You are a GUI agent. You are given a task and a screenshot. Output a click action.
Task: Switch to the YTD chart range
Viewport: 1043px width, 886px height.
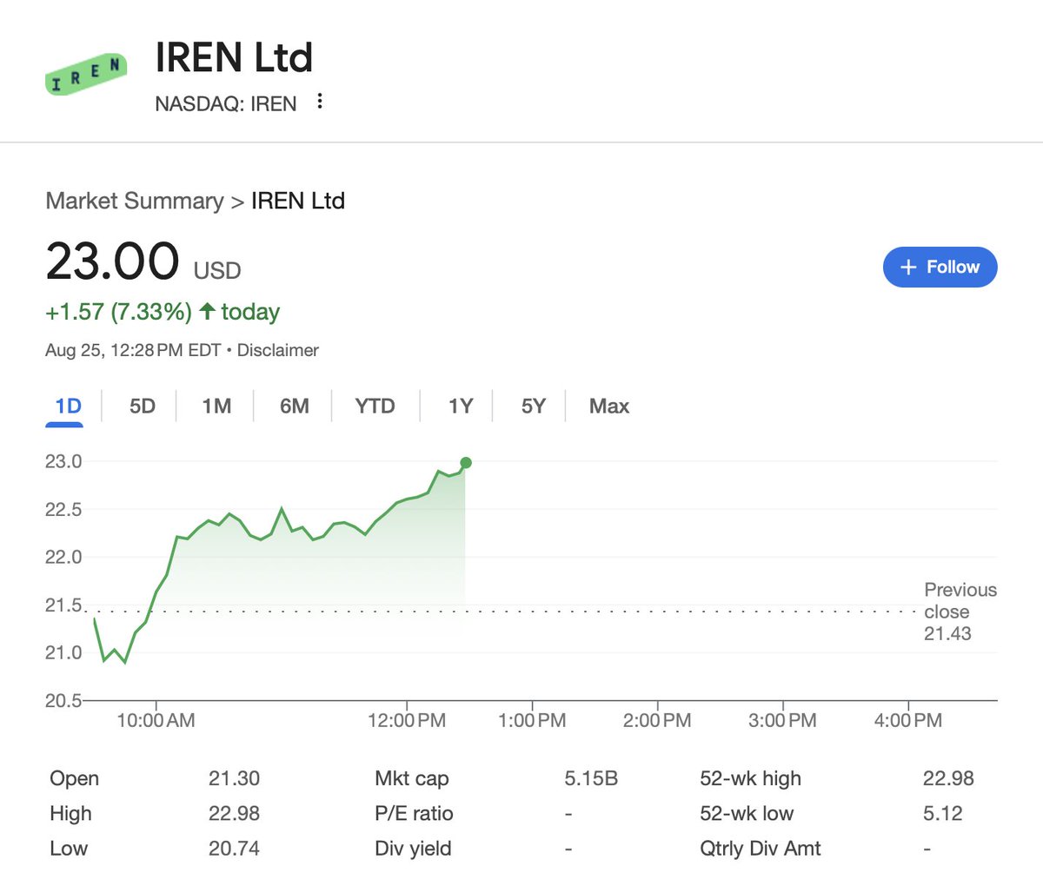tap(375, 406)
